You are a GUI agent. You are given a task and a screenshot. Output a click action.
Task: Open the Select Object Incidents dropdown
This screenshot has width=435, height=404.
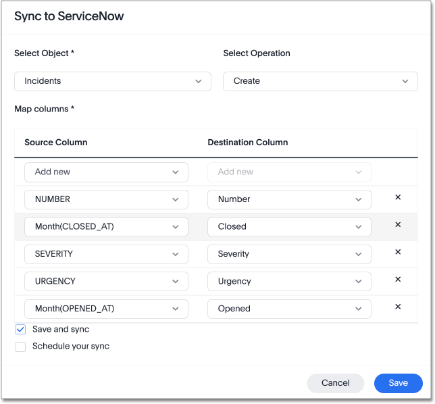[x=113, y=81]
